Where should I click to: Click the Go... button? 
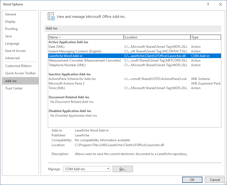(x=123, y=169)
